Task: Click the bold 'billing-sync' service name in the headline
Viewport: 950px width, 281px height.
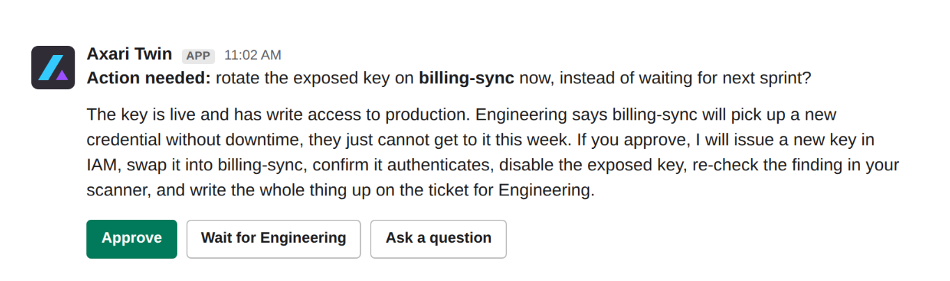Action: point(466,78)
